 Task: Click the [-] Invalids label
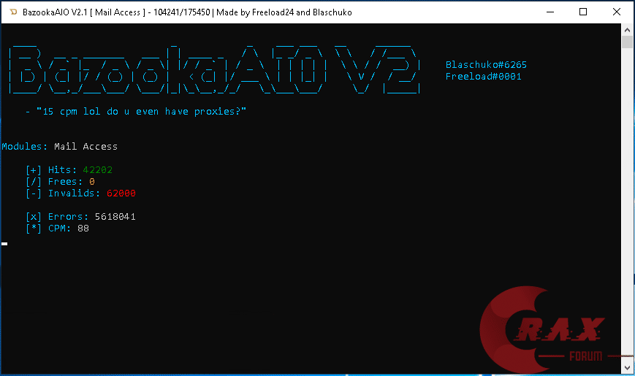(63, 193)
